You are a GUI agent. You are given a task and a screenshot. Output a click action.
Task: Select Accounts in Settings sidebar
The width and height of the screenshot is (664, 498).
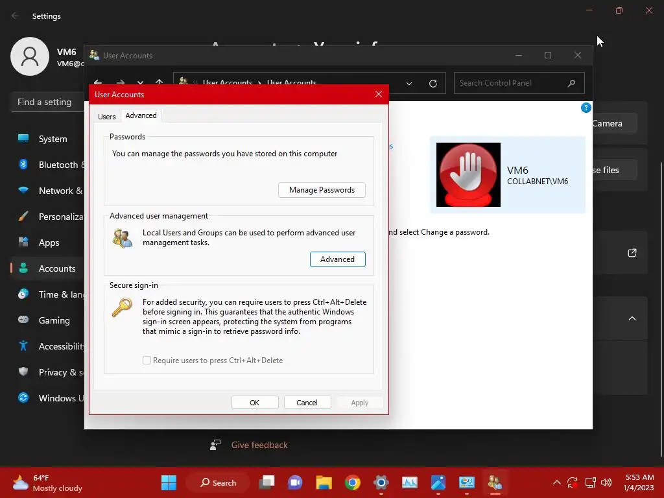point(47,268)
